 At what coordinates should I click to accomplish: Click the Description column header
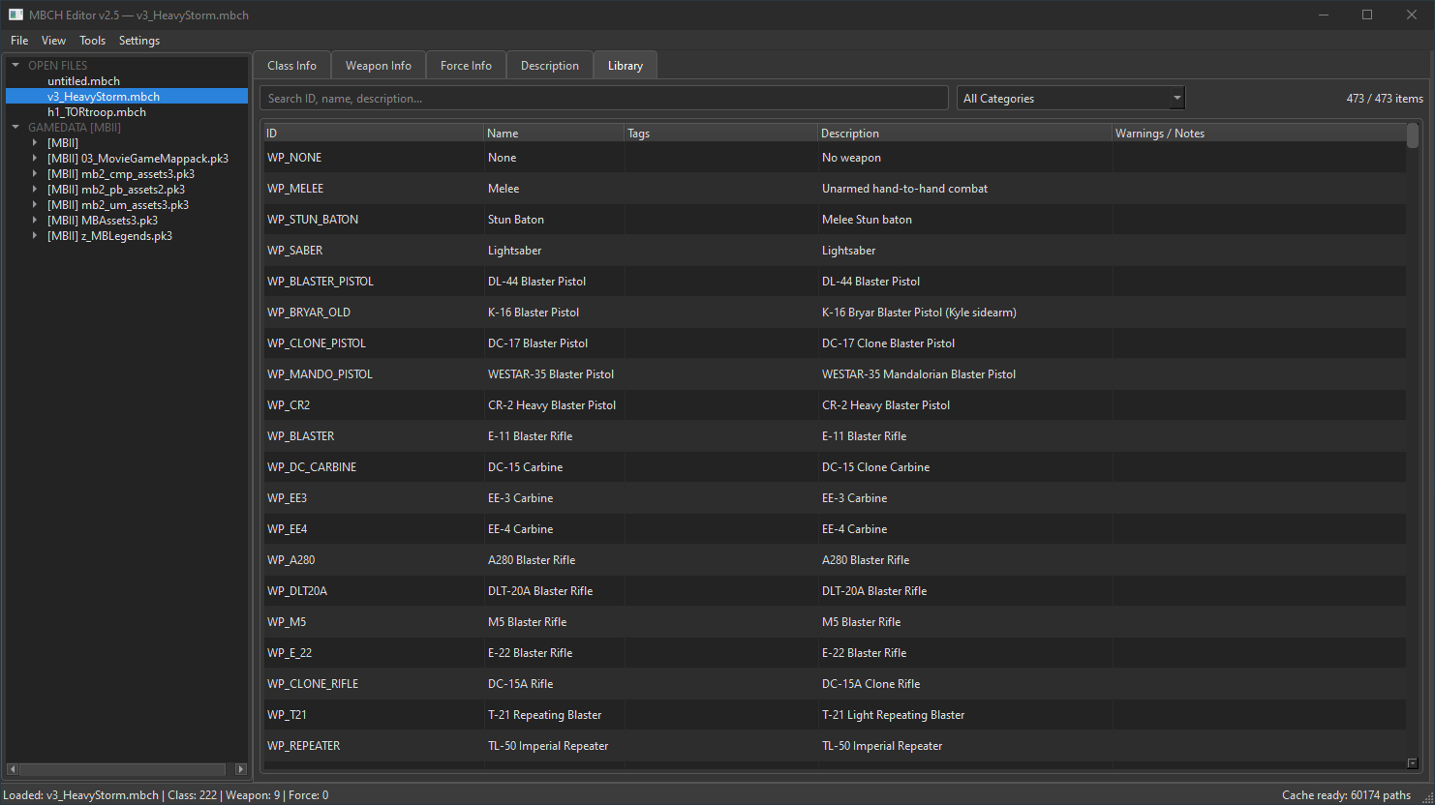(x=965, y=134)
